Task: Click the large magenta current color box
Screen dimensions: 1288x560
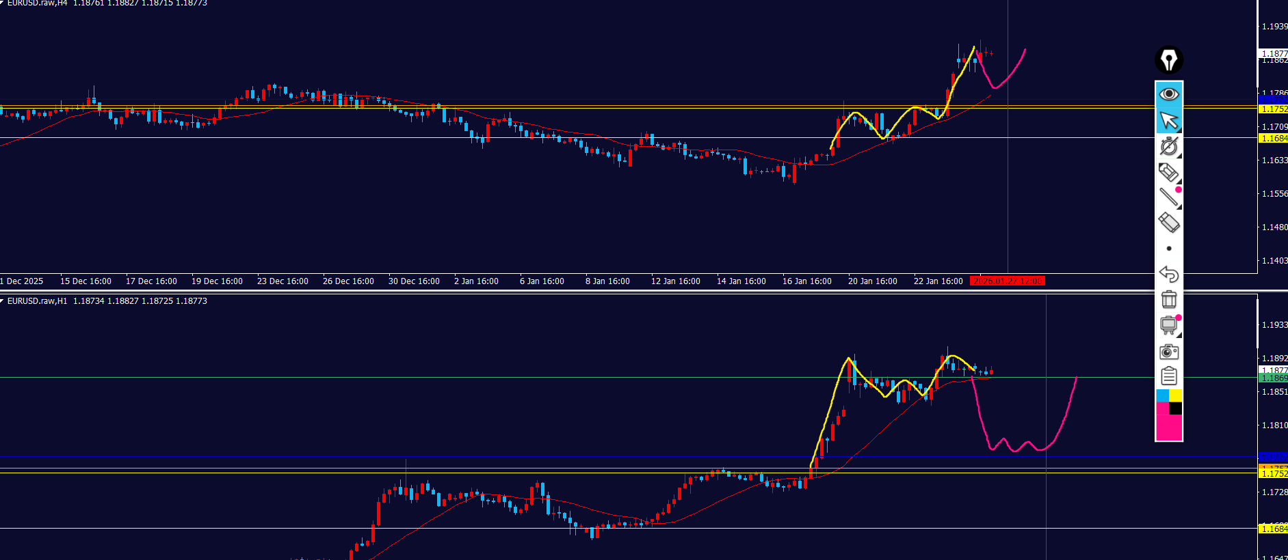Action: (x=1168, y=428)
